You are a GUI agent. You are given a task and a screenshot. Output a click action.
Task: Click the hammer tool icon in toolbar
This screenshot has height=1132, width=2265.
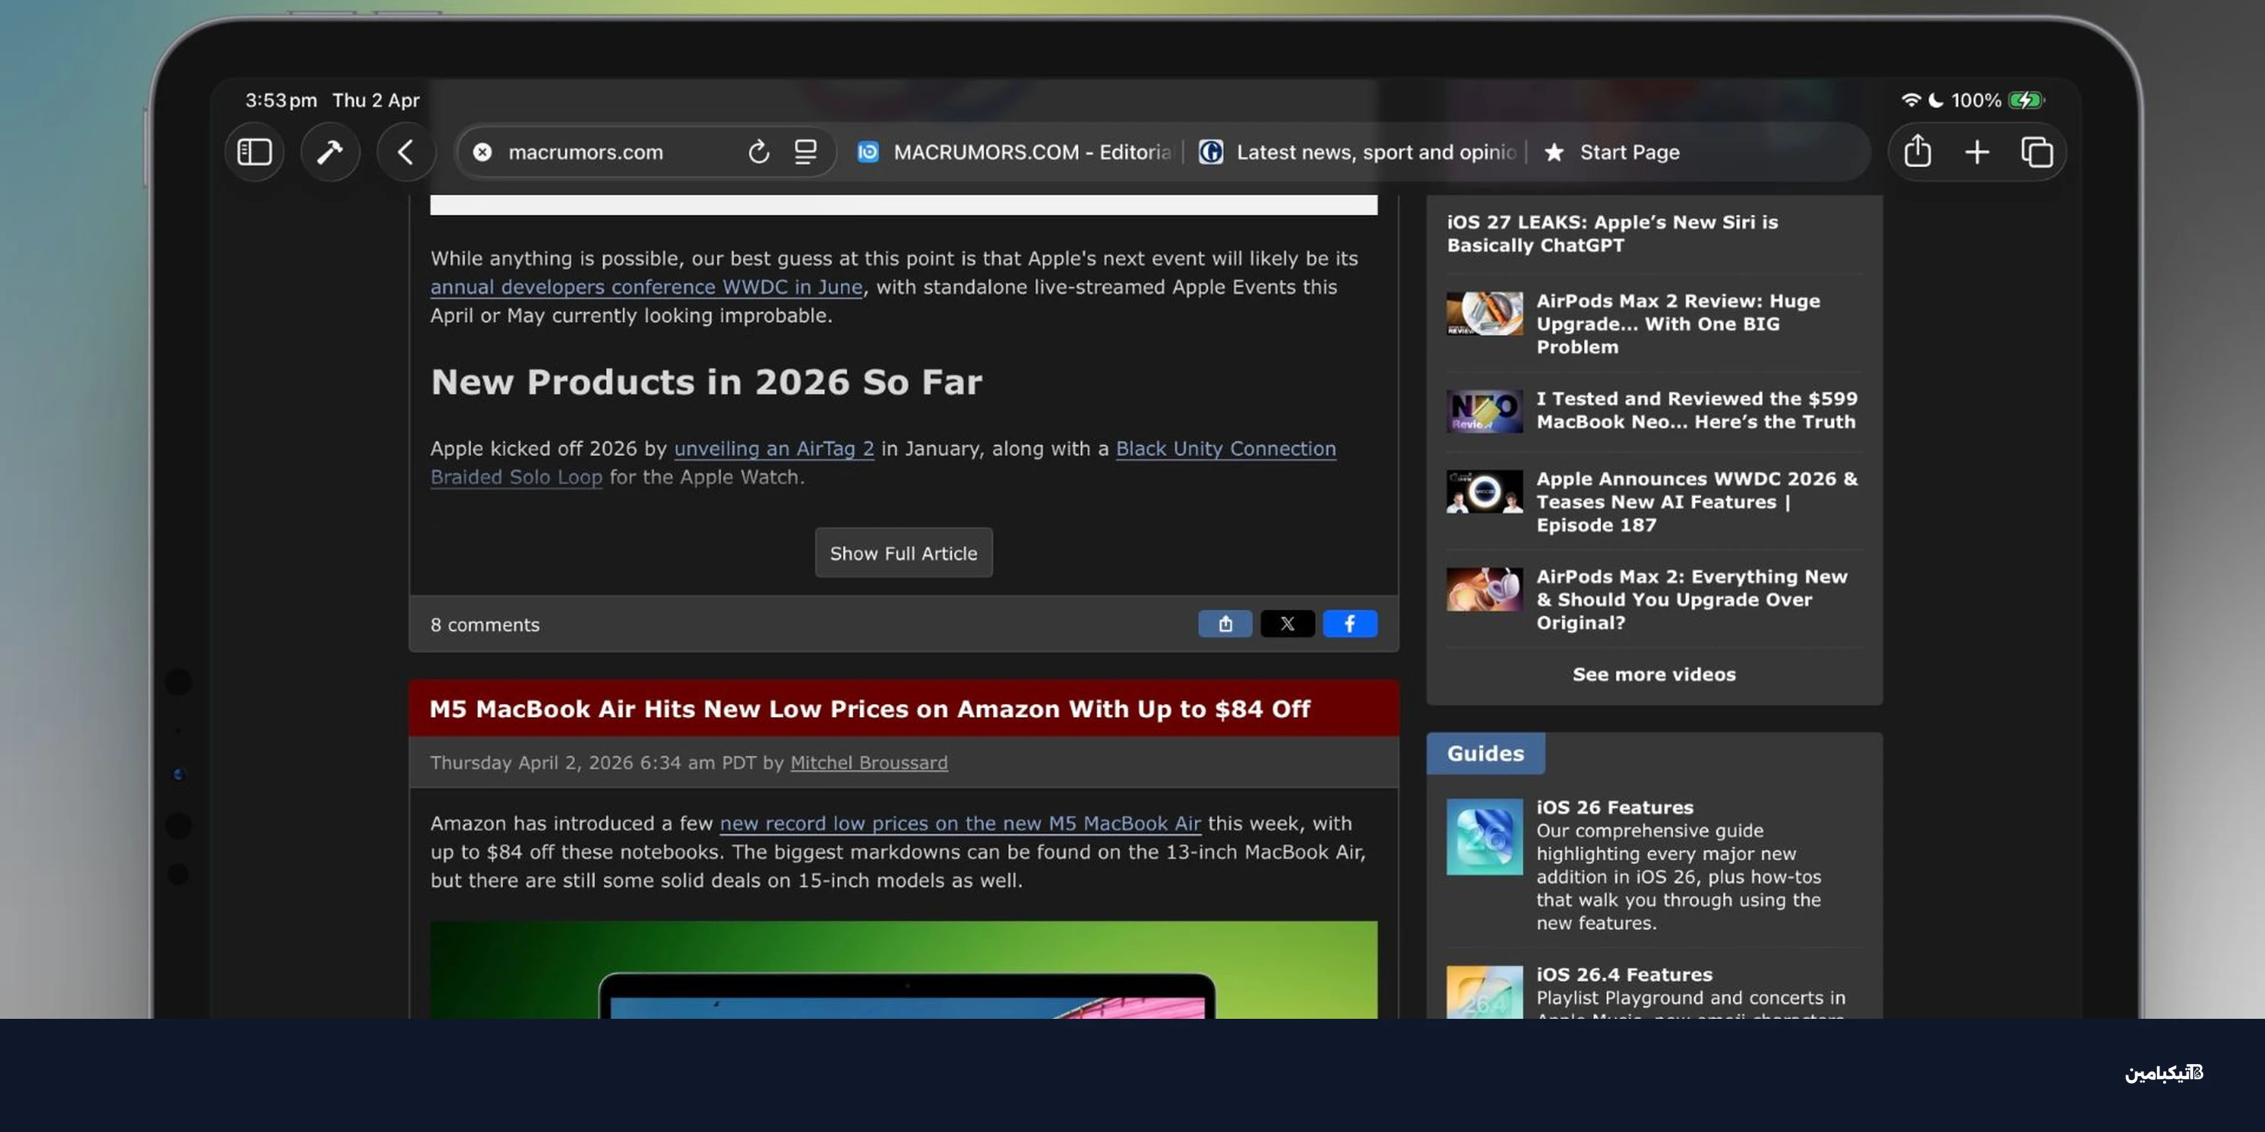click(x=330, y=152)
